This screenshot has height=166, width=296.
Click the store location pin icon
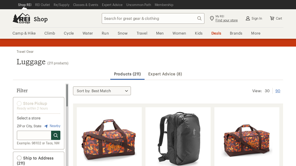point(212,18)
